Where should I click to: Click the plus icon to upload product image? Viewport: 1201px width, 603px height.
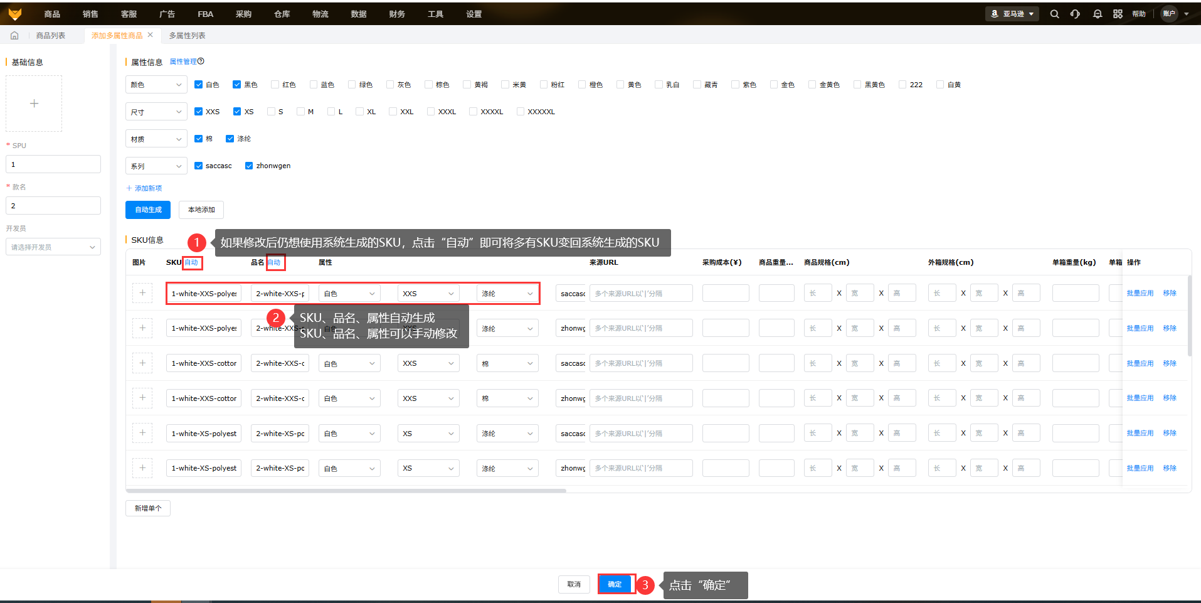click(34, 104)
